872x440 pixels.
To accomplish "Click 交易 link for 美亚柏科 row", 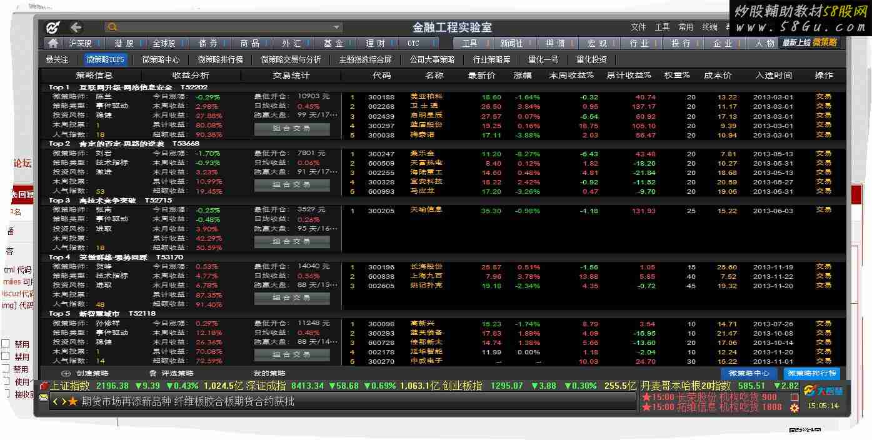I will (823, 97).
